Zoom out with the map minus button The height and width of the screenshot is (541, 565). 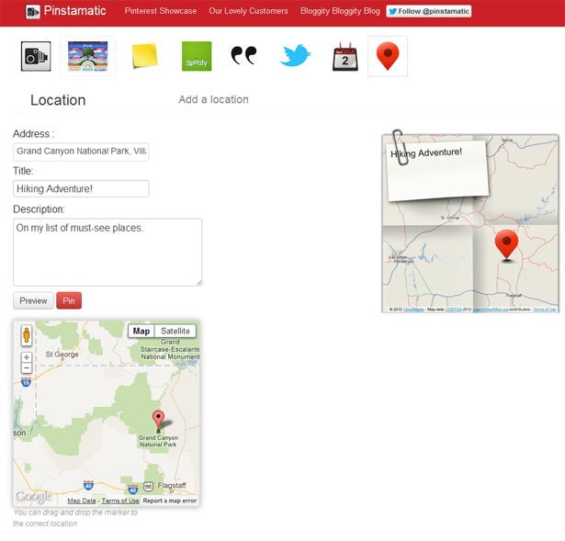[27, 367]
